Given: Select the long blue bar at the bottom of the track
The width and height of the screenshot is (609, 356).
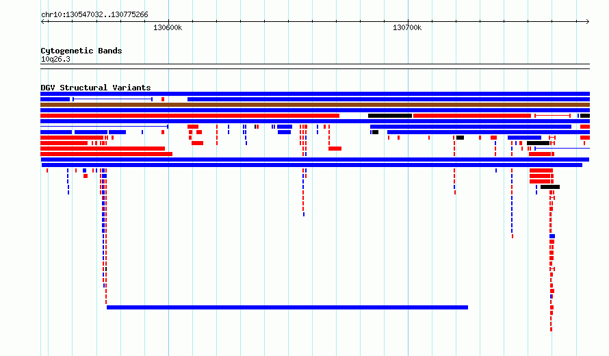Looking at the screenshot, I should coord(287,307).
